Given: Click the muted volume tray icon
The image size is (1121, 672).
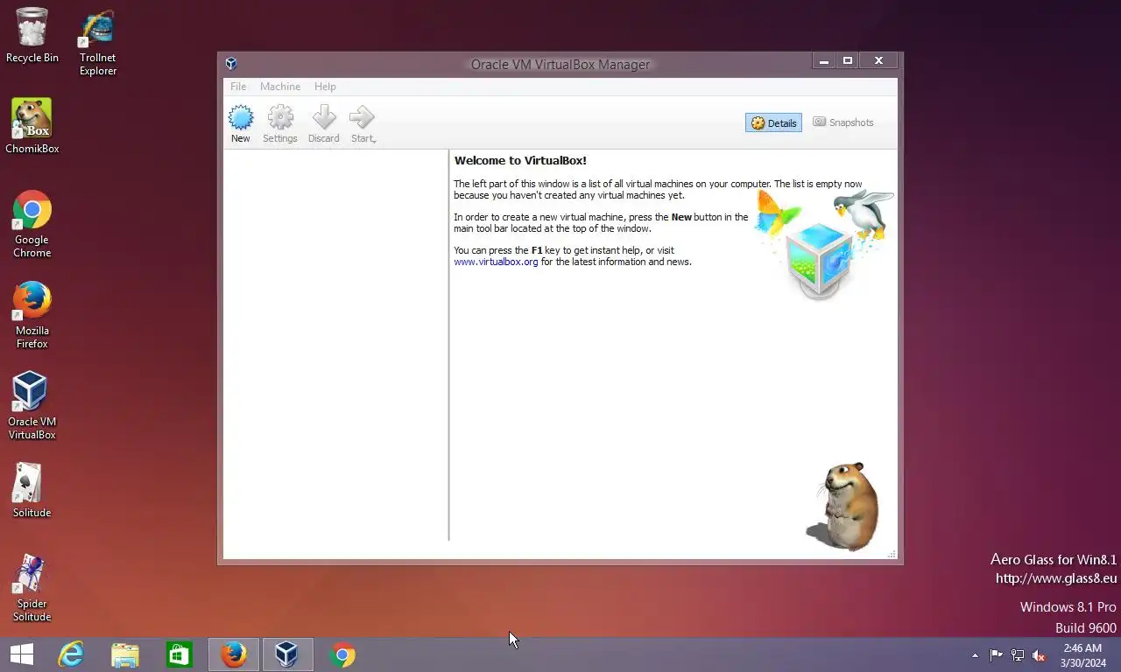Looking at the screenshot, I should (x=1039, y=655).
